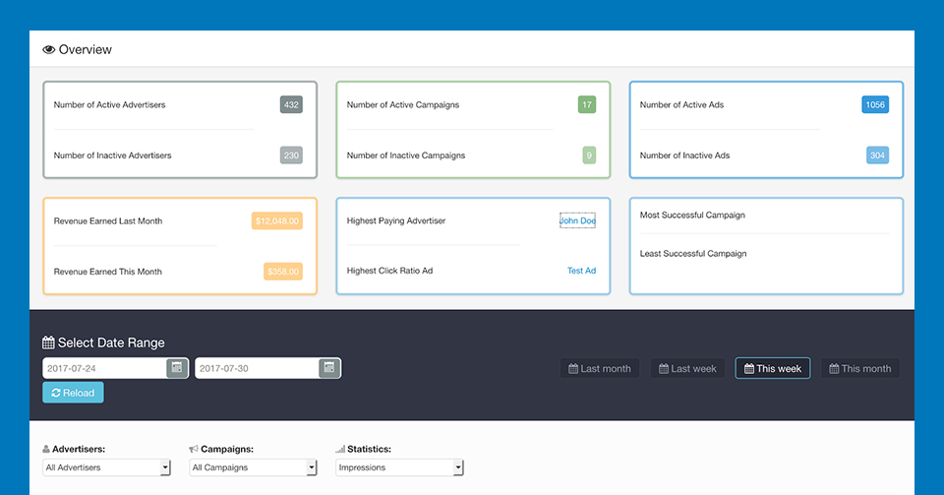Image resolution: width=944 pixels, height=495 pixels.
Task: Click 'Number of Inactive Campaigns' text
Action: [x=406, y=155]
